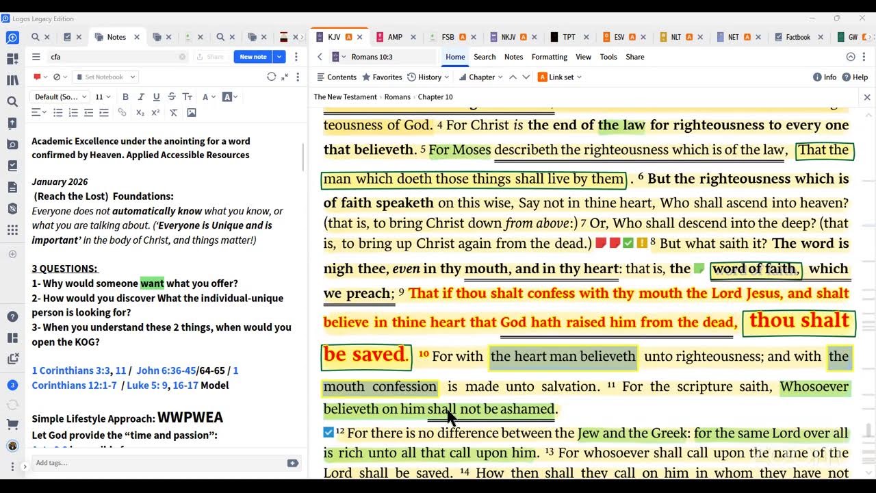This screenshot has width=876, height=493.
Task: Create a note with New note button
Action: [x=253, y=57]
